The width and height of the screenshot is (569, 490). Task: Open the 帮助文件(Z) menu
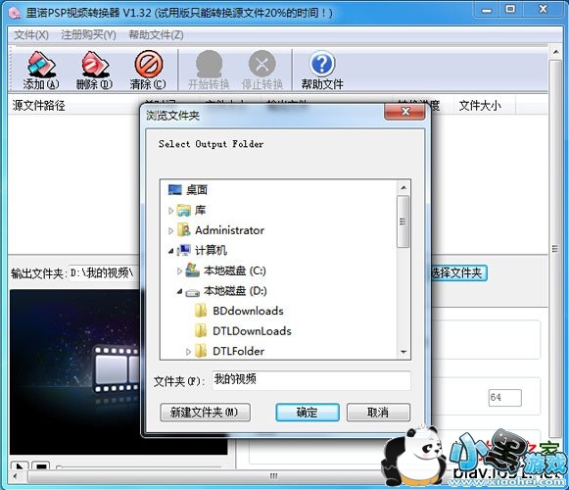[x=156, y=35]
